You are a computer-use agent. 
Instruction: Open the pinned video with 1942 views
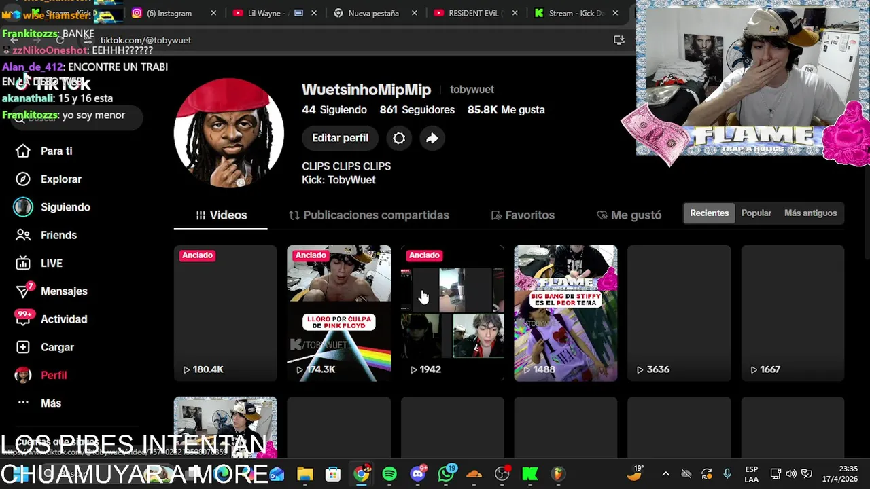[x=452, y=313]
